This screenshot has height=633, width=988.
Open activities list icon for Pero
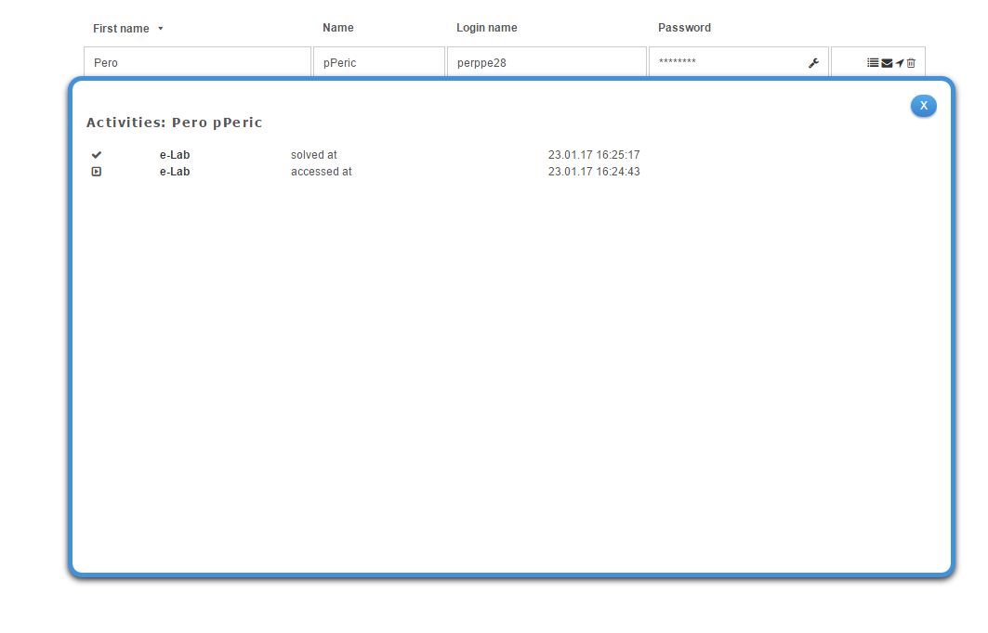(873, 63)
